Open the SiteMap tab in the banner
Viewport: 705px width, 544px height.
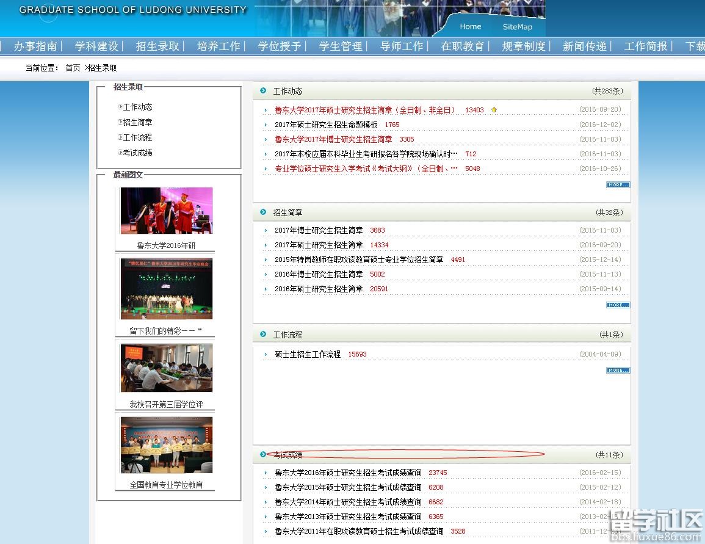pos(517,26)
